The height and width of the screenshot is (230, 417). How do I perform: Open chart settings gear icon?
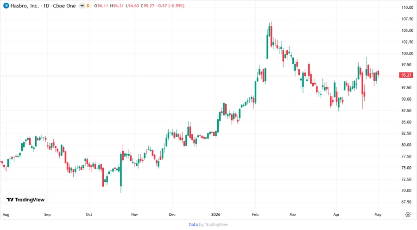pyautogui.click(x=408, y=215)
